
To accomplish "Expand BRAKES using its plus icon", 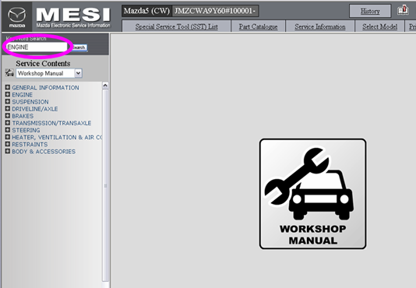I will [x=8, y=116].
